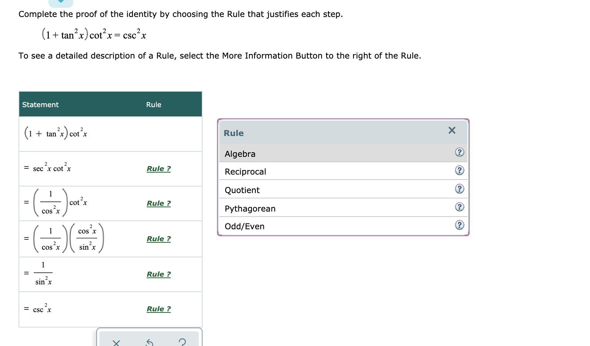This screenshot has width=590, height=346.
Task: Open More Information for the Quotient rule
Action: pos(460,188)
